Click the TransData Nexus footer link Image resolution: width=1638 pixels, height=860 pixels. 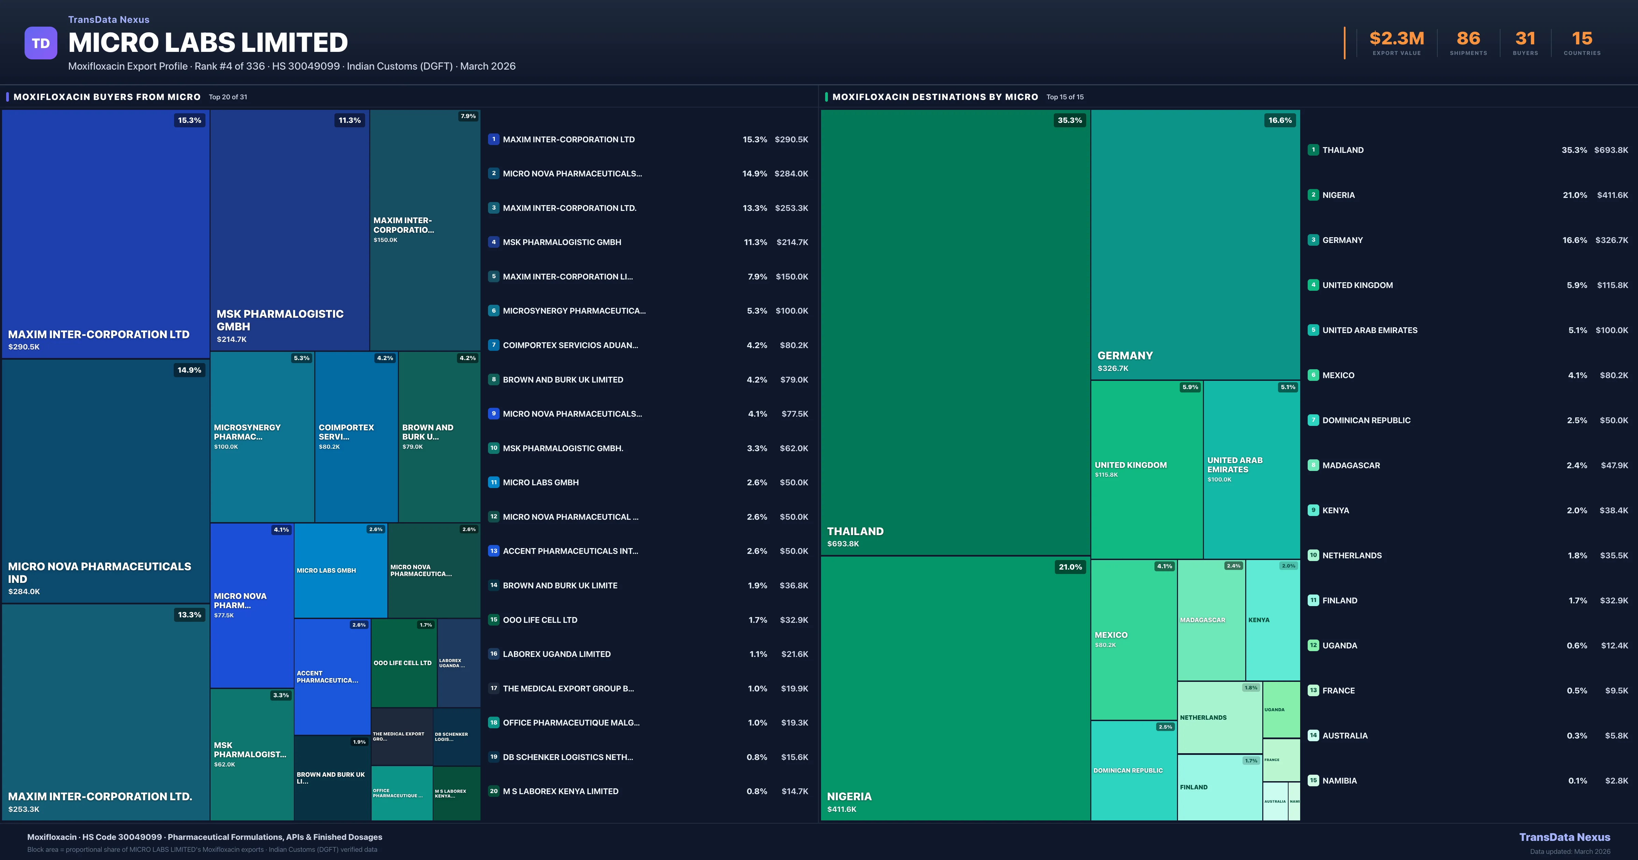[1564, 837]
